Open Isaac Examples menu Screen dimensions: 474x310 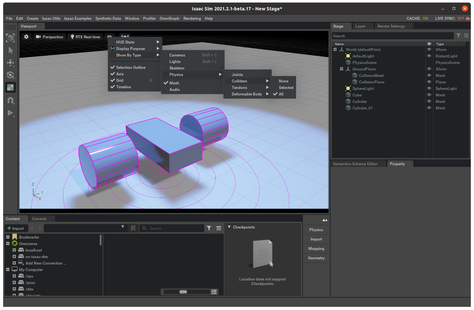(x=78, y=19)
